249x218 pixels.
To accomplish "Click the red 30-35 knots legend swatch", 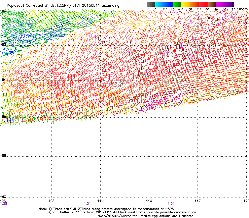I will pos(203,4).
